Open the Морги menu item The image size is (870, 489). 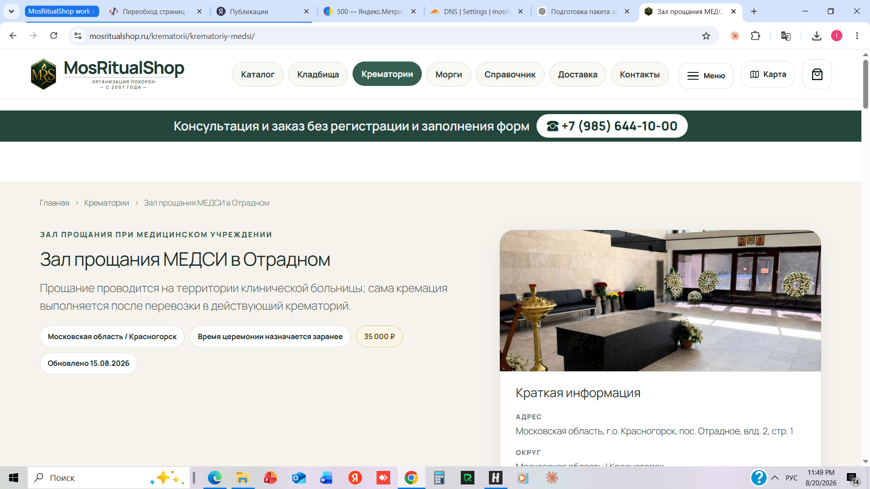[x=449, y=74]
